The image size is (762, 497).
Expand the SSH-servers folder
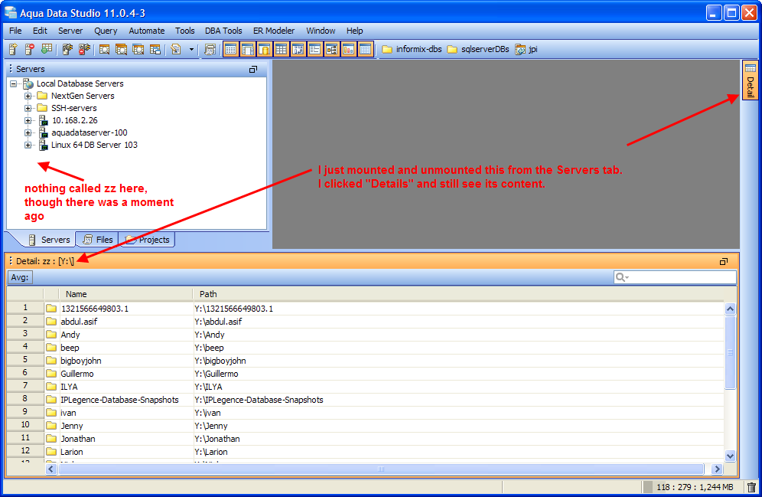28,108
